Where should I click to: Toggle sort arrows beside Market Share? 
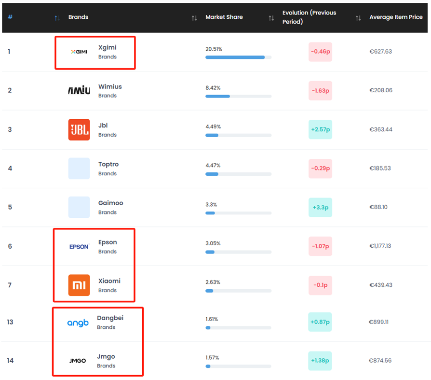tap(271, 18)
